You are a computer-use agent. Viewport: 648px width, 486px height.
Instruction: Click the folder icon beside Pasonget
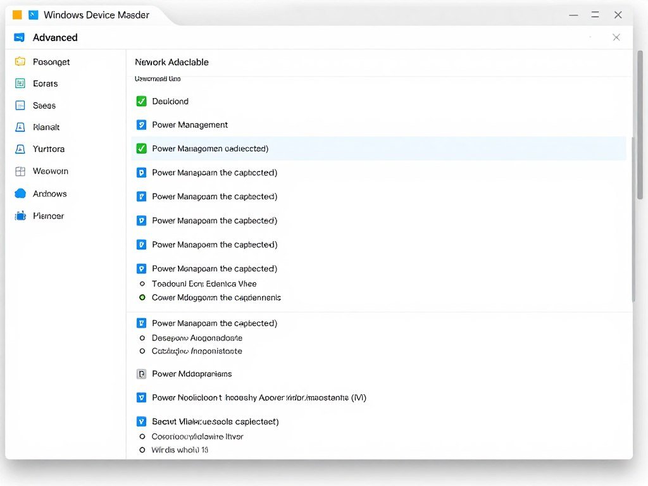[x=20, y=62]
